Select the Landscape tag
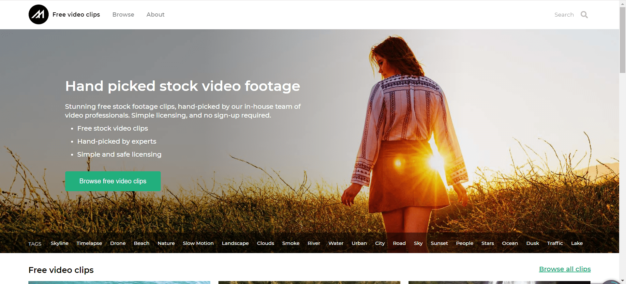The height and width of the screenshot is (284, 626). pyautogui.click(x=235, y=243)
